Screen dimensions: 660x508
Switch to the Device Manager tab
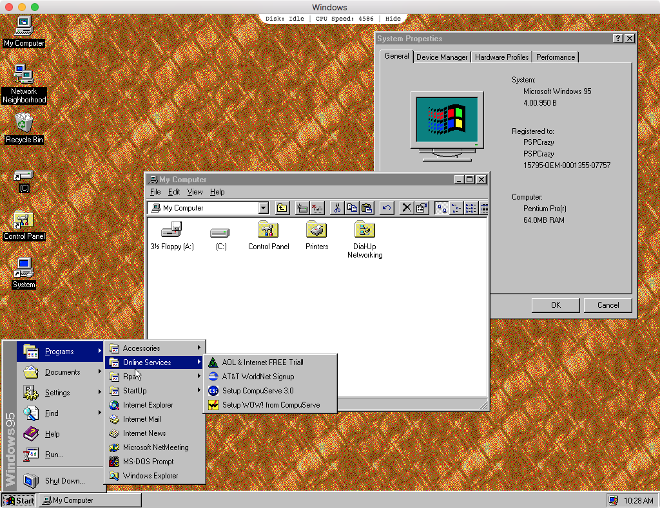[x=442, y=57]
